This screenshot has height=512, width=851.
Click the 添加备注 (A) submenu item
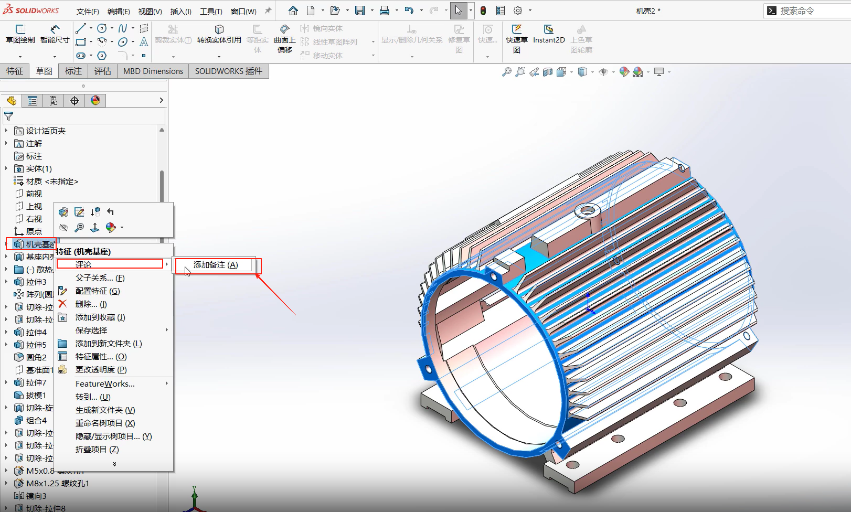tap(216, 265)
